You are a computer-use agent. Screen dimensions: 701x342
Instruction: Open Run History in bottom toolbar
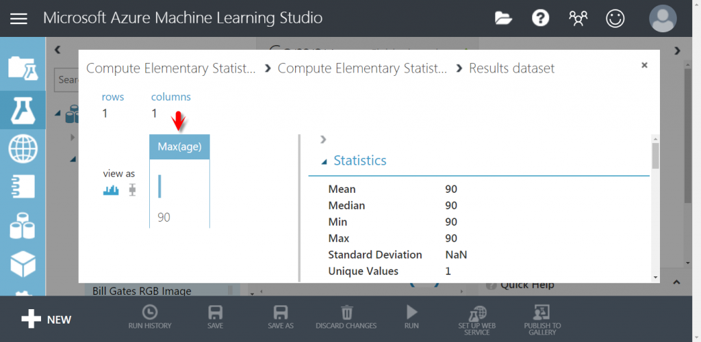pyautogui.click(x=150, y=317)
